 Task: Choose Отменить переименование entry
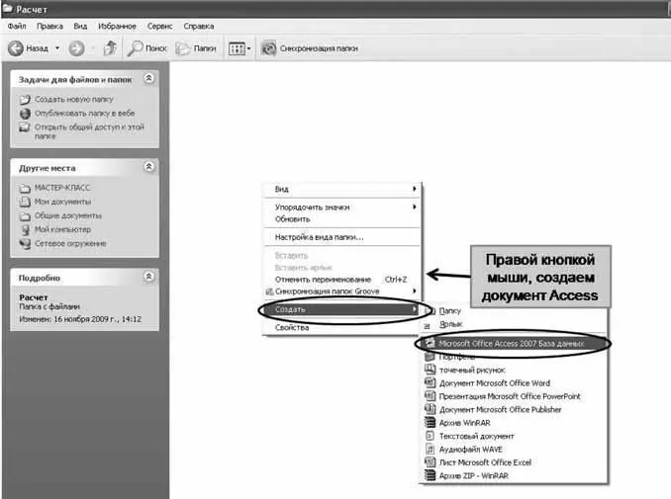coord(341,280)
